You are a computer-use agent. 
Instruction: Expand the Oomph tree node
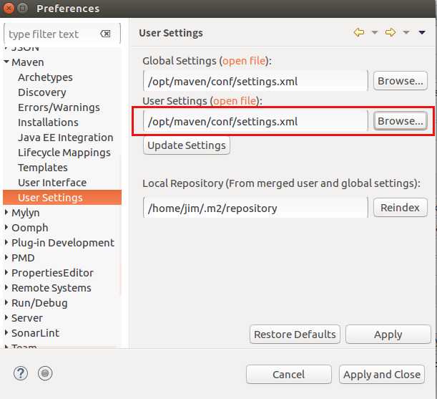[x=6, y=228]
